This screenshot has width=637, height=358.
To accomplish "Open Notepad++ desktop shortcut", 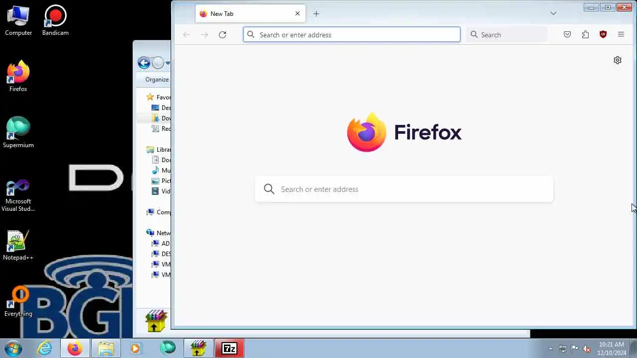I will coord(18,245).
